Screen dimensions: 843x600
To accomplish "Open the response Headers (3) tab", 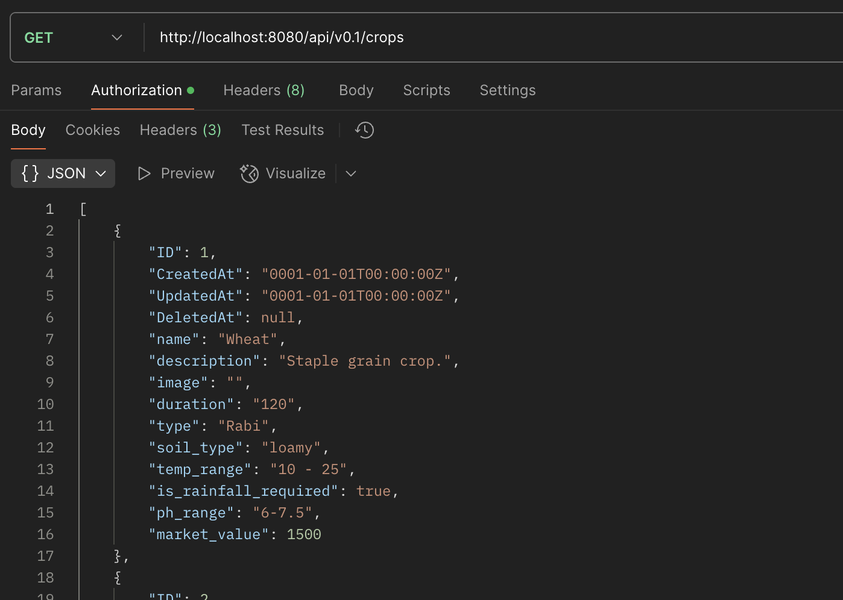I will (180, 130).
